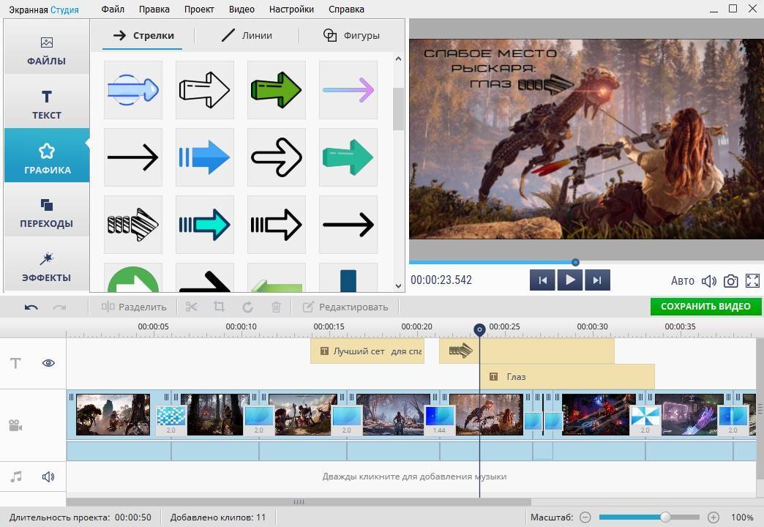Click the Сохранить видео button
764x527 pixels.
click(705, 307)
